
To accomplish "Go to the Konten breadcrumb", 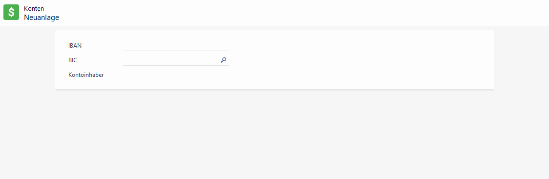I will tap(34, 9).
